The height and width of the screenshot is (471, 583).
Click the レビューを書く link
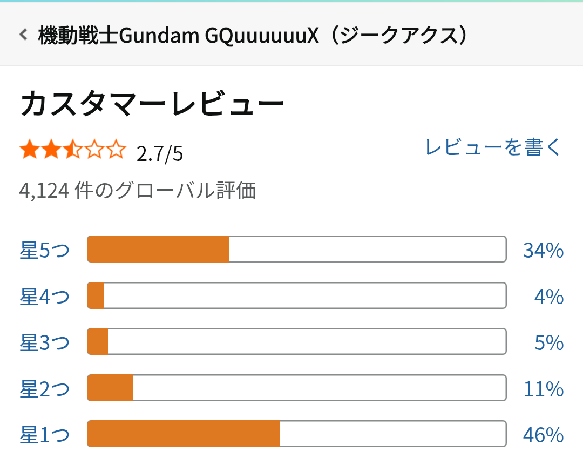[493, 147]
